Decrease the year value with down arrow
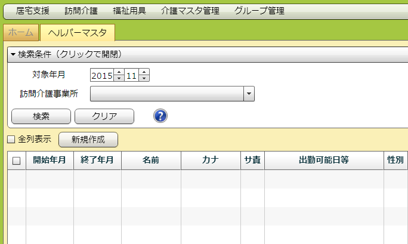The image size is (408, 244). coord(119,78)
